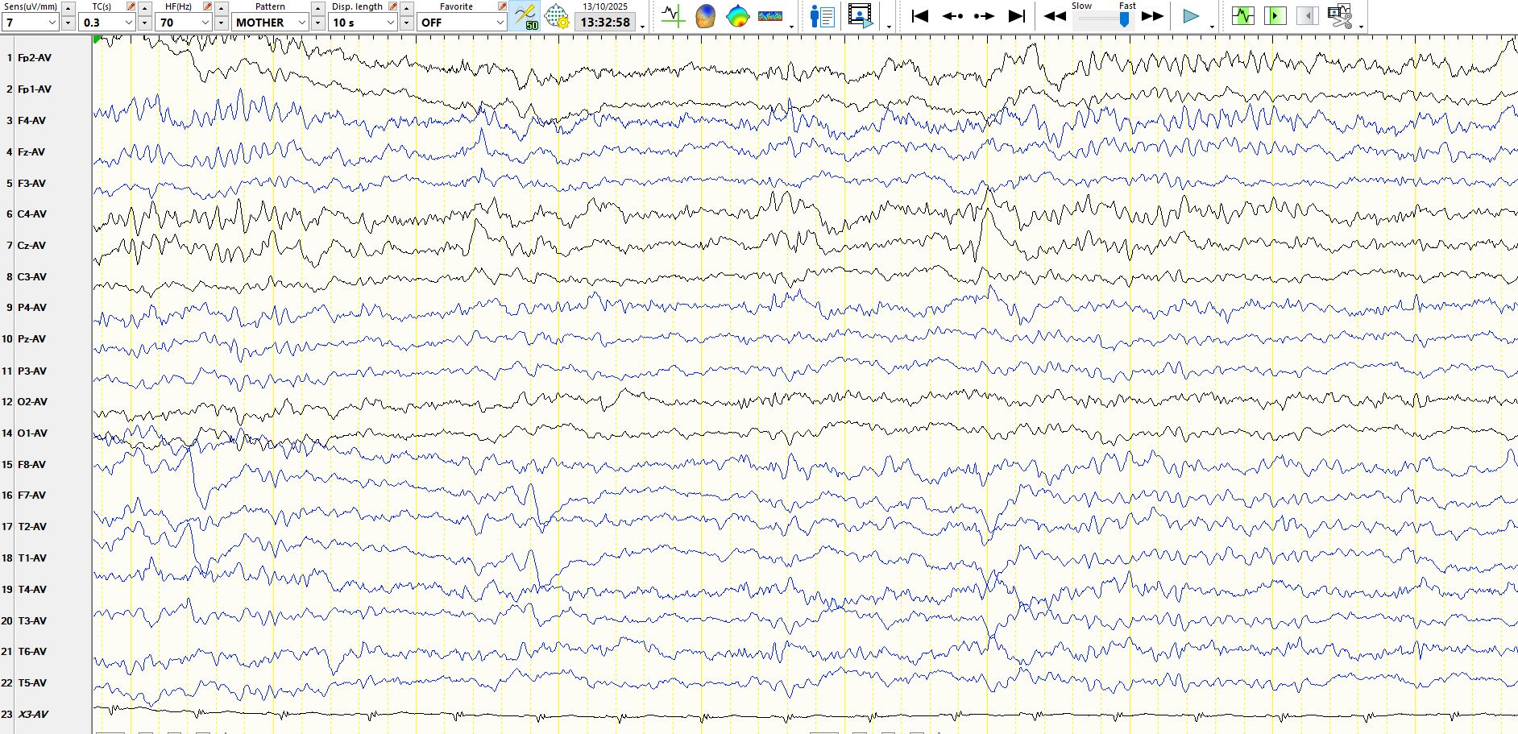The height and width of the screenshot is (734, 1518).
Task: Expand the clipping tool dropdown arrow
Action: (x=1361, y=27)
